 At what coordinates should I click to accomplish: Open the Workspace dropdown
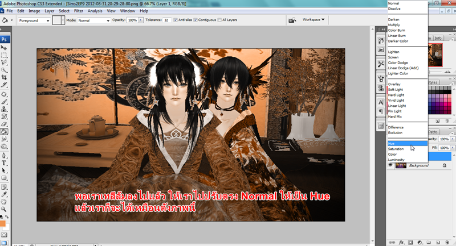(x=313, y=20)
